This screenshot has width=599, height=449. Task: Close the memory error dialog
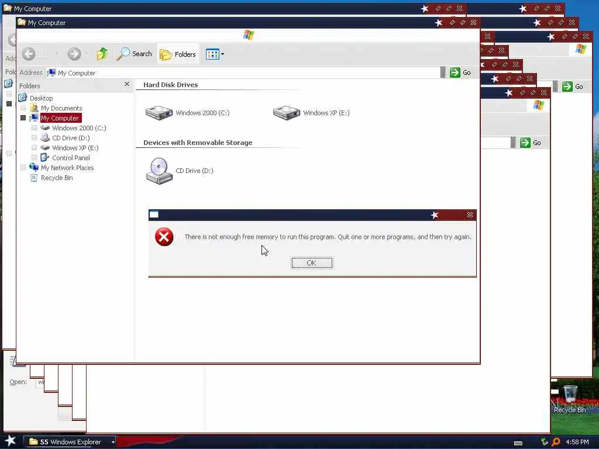pyautogui.click(x=470, y=215)
